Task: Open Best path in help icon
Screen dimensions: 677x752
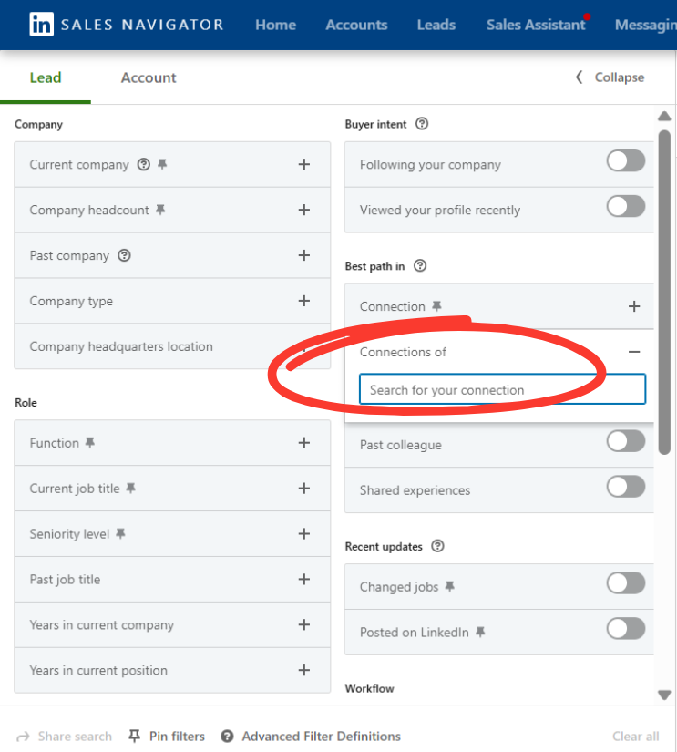Action: 420,265
